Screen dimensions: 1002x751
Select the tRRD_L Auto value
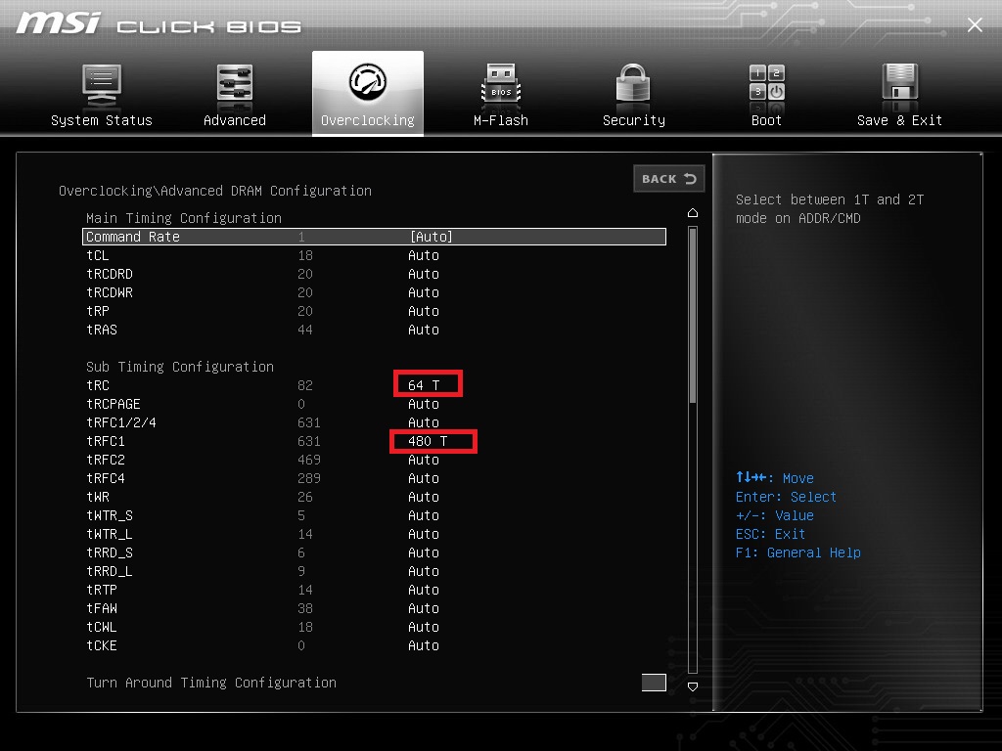point(424,571)
